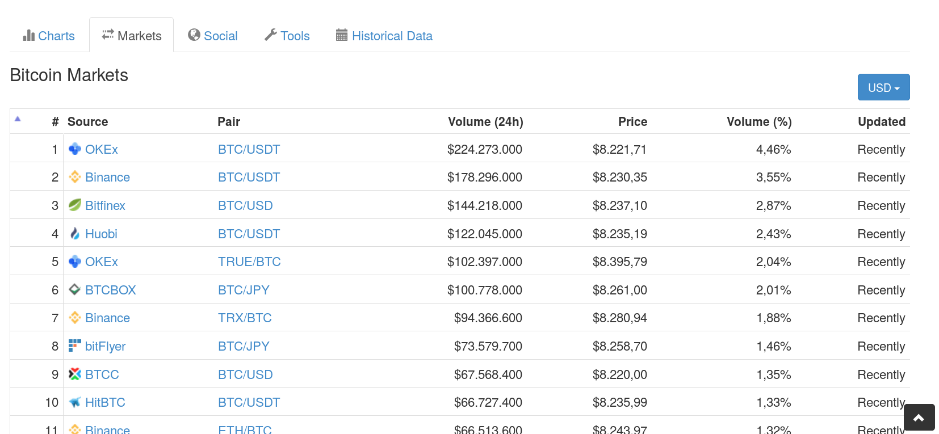Click the scroll-to-top arrow button
The width and height of the screenshot is (939, 434).
pos(919,418)
